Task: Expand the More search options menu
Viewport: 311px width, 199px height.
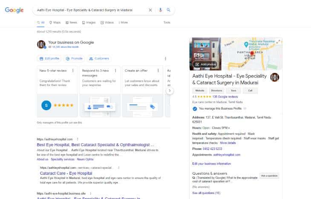Action: pyautogui.click(x=123, y=23)
